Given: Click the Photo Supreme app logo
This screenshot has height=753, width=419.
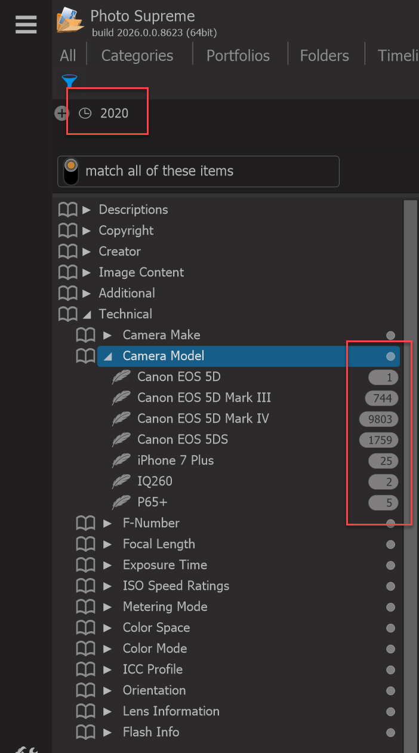Looking at the screenshot, I should point(71,20).
